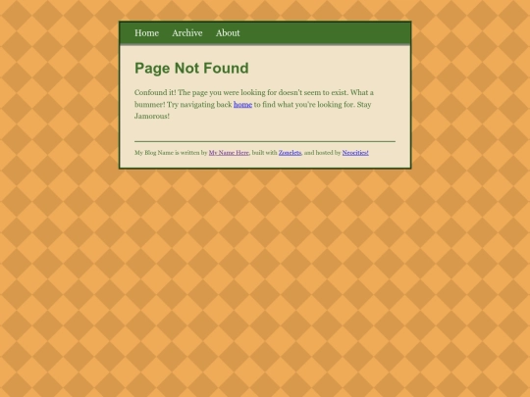Go to the Archive page
The width and height of the screenshot is (530, 397).
coord(187,33)
